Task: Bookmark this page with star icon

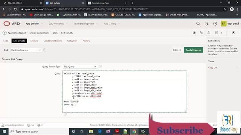Action: pos(225,9)
